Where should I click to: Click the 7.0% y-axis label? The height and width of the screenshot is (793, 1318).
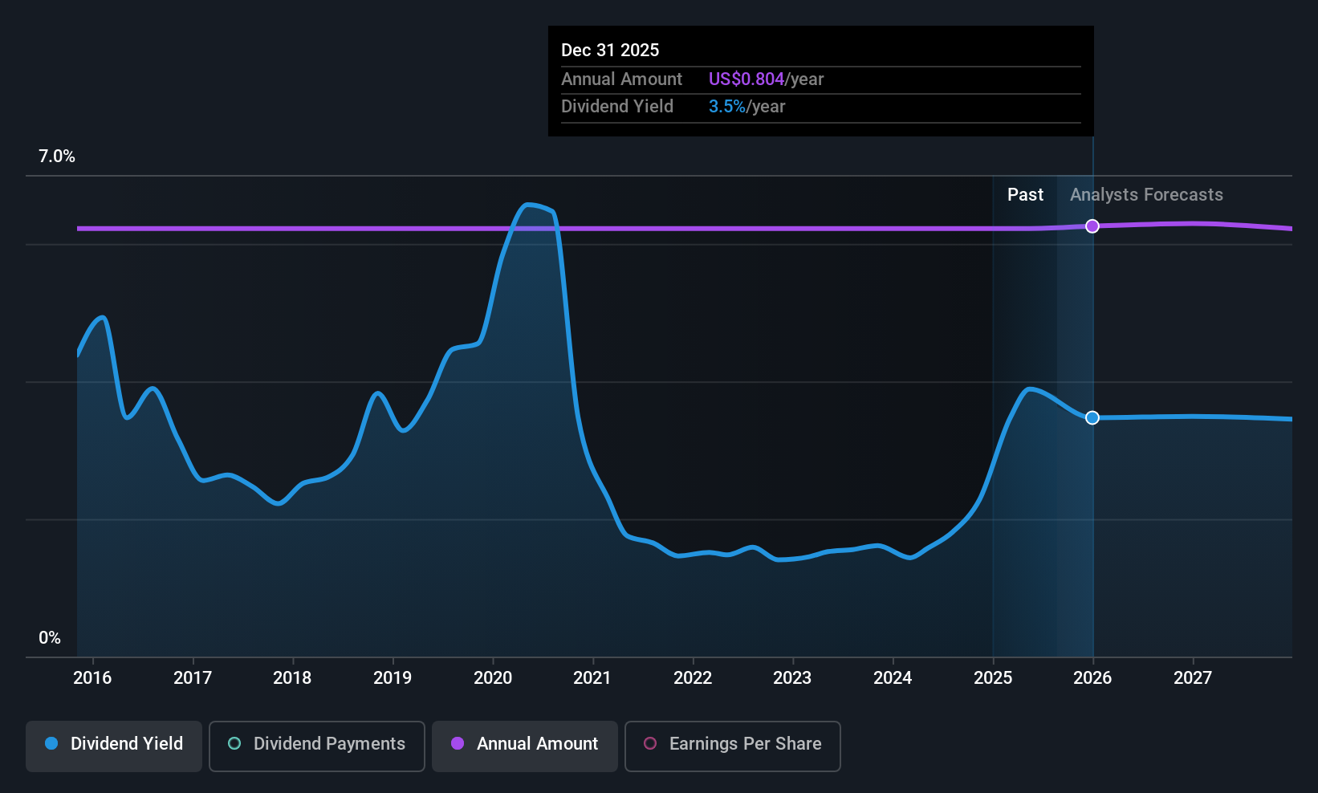(x=57, y=157)
